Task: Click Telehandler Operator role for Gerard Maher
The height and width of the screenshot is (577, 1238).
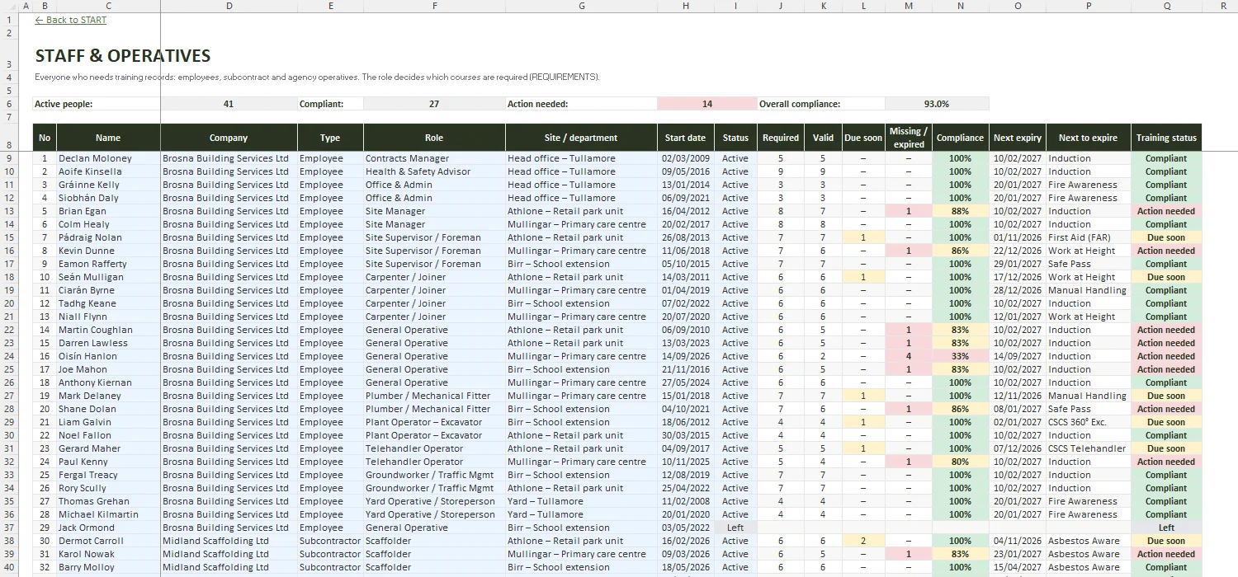Action: (x=434, y=448)
